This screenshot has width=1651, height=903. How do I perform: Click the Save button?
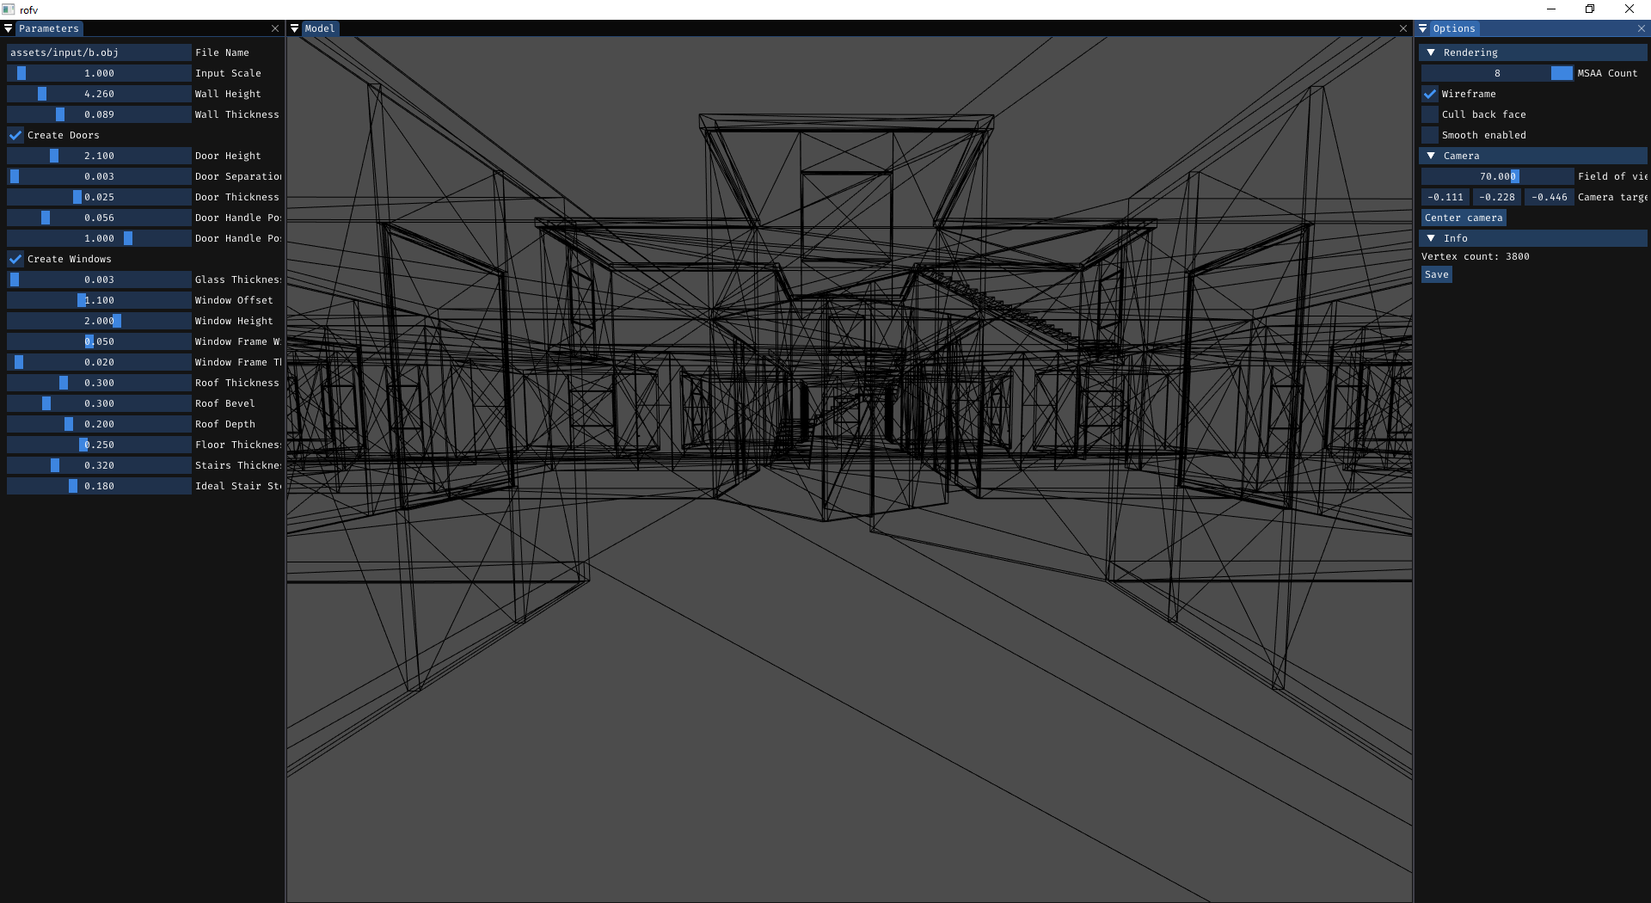tap(1437, 274)
